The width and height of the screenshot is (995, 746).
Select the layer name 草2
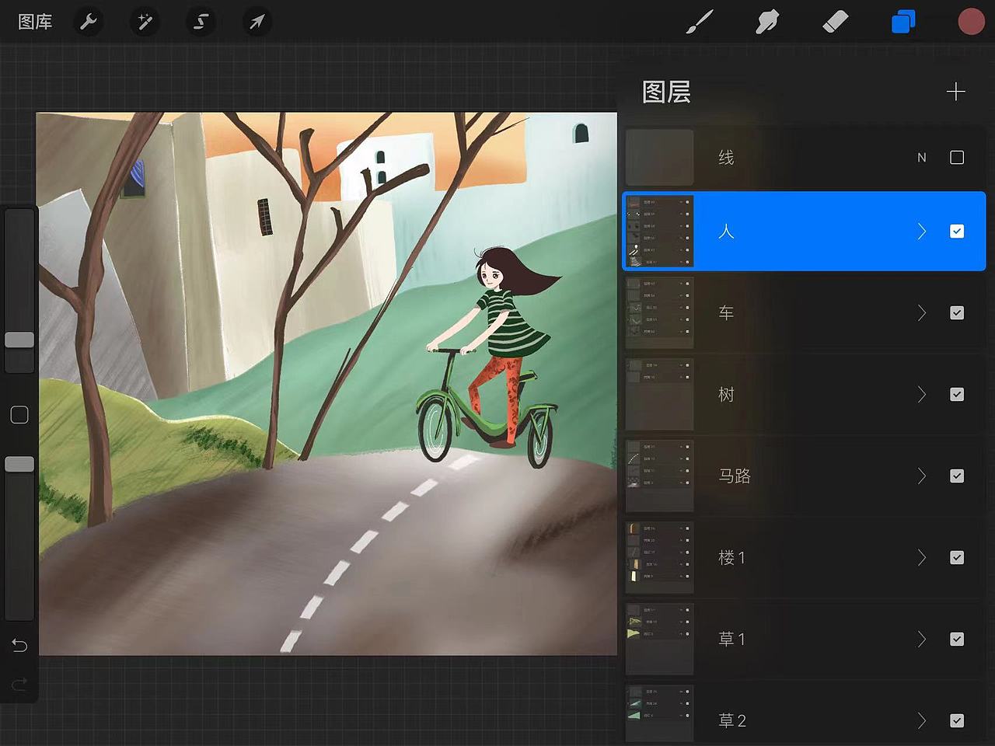[x=732, y=721]
